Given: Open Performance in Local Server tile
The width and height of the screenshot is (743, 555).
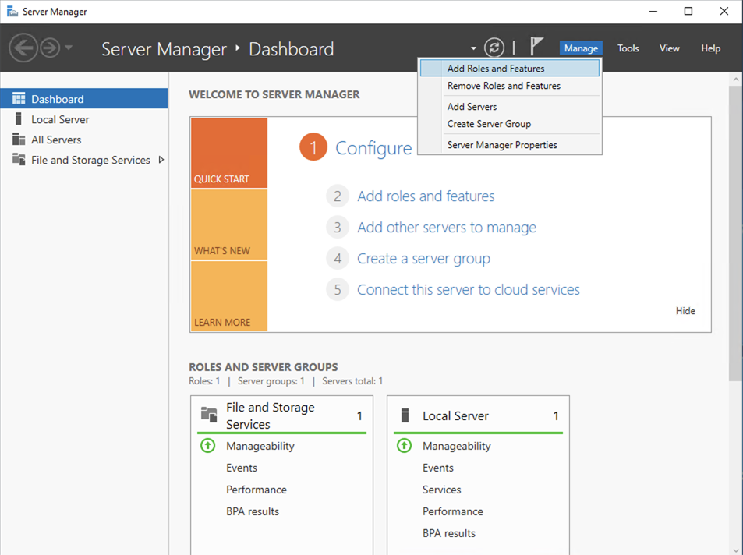Looking at the screenshot, I should (x=453, y=511).
